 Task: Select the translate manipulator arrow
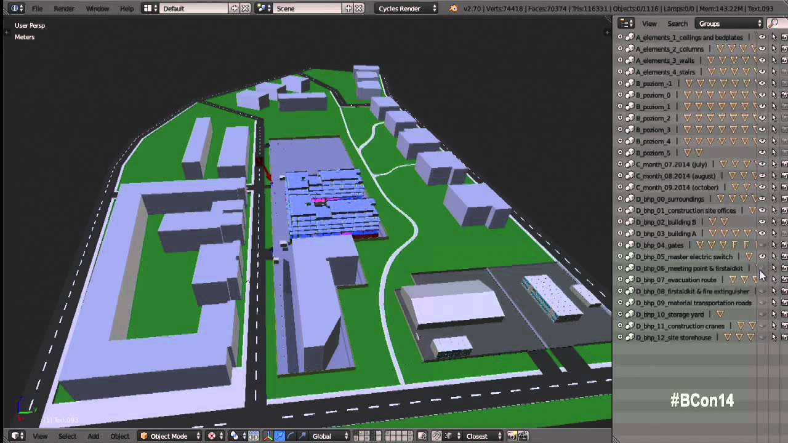pyautogui.click(x=279, y=436)
